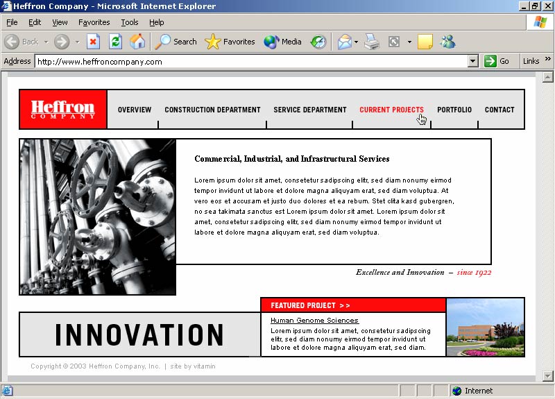Open the Back button history dropdown arrow
The width and height of the screenshot is (555, 399).
[x=46, y=42]
